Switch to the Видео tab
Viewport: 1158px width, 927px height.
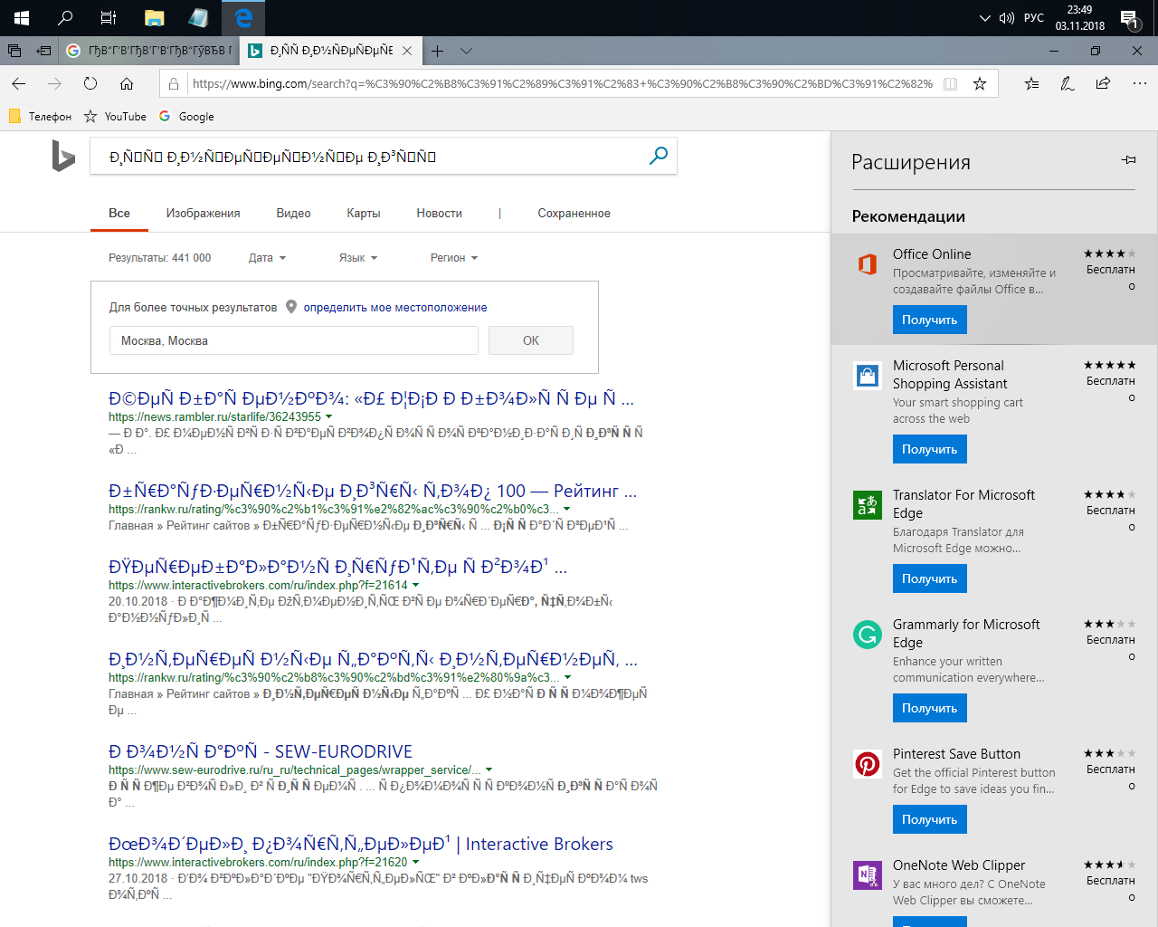293,214
